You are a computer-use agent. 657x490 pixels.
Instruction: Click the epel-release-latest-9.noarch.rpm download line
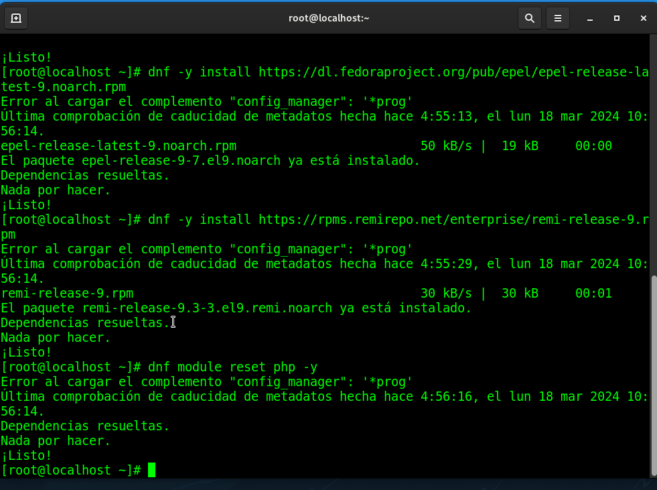coord(119,145)
